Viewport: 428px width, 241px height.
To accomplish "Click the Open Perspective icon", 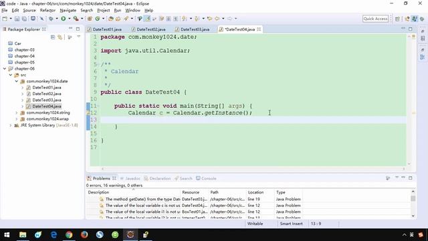I will pyautogui.click(x=397, y=19).
